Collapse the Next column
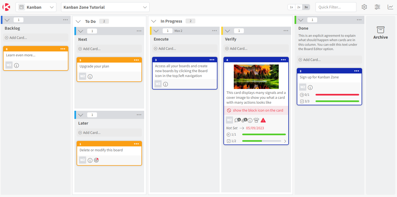 click(x=80, y=31)
